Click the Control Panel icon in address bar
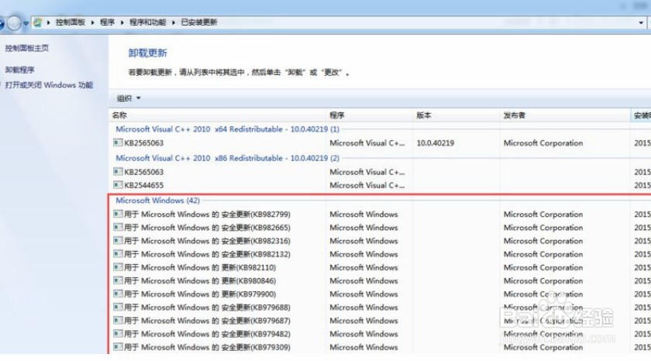 (37, 22)
